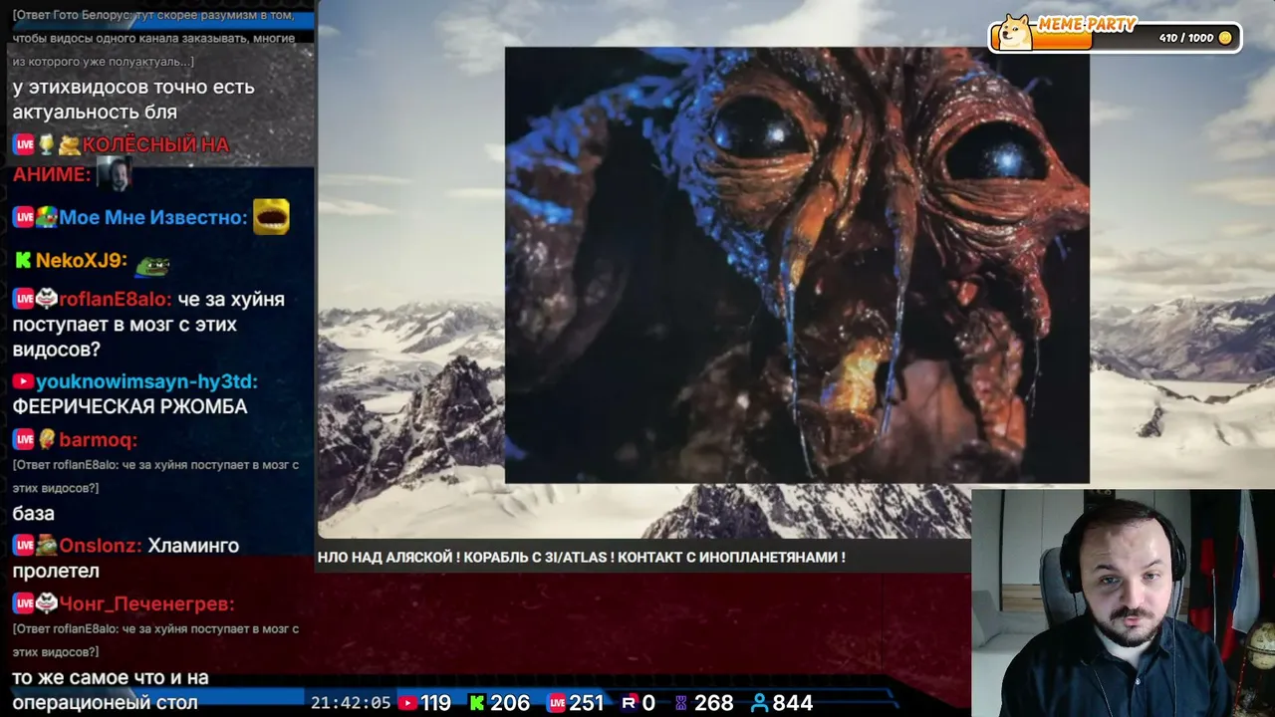Click the username "roflanE8alo:" in orange
Screen dimensions: 1275x717
pyautogui.click(x=116, y=300)
